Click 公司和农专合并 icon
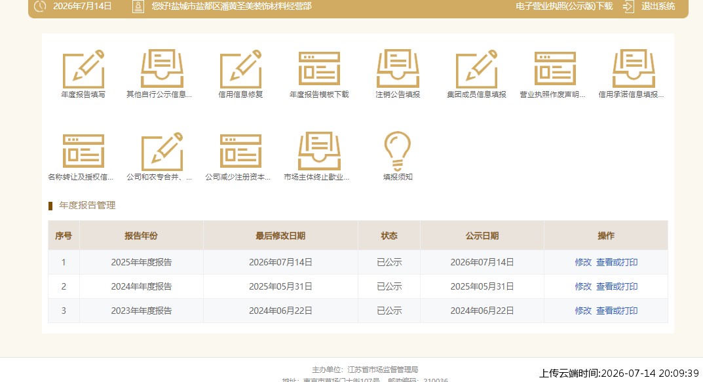Image resolution: width=703 pixels, height=382 pixels. pyautogui.click(x=162, y=151)
